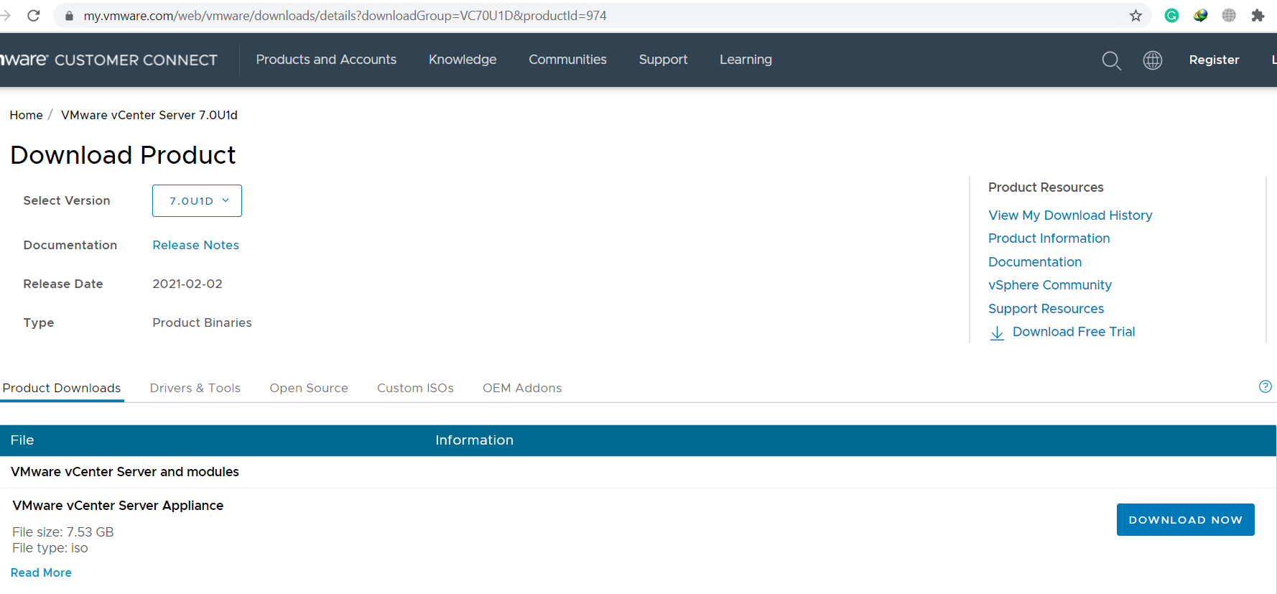Viewport: 1277px width, 594px height.
Task: Click VMware vCenter Server Appliance title
Action: click(118, 506)
